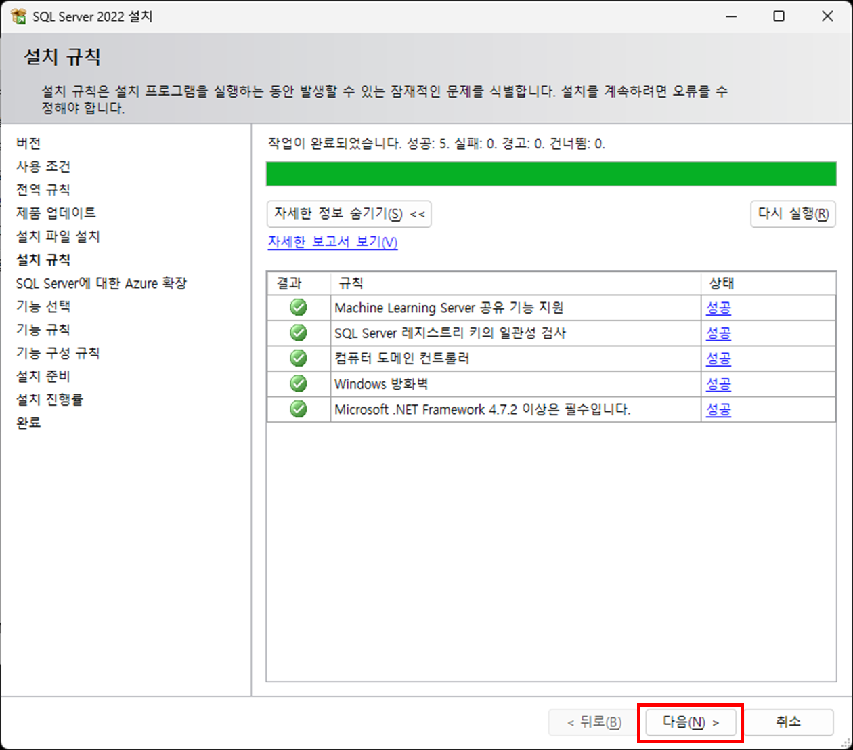This screenshot has height=750, width=853.
Task: Close the SQL Server 2022 설치 window
Action: point(827,16)
